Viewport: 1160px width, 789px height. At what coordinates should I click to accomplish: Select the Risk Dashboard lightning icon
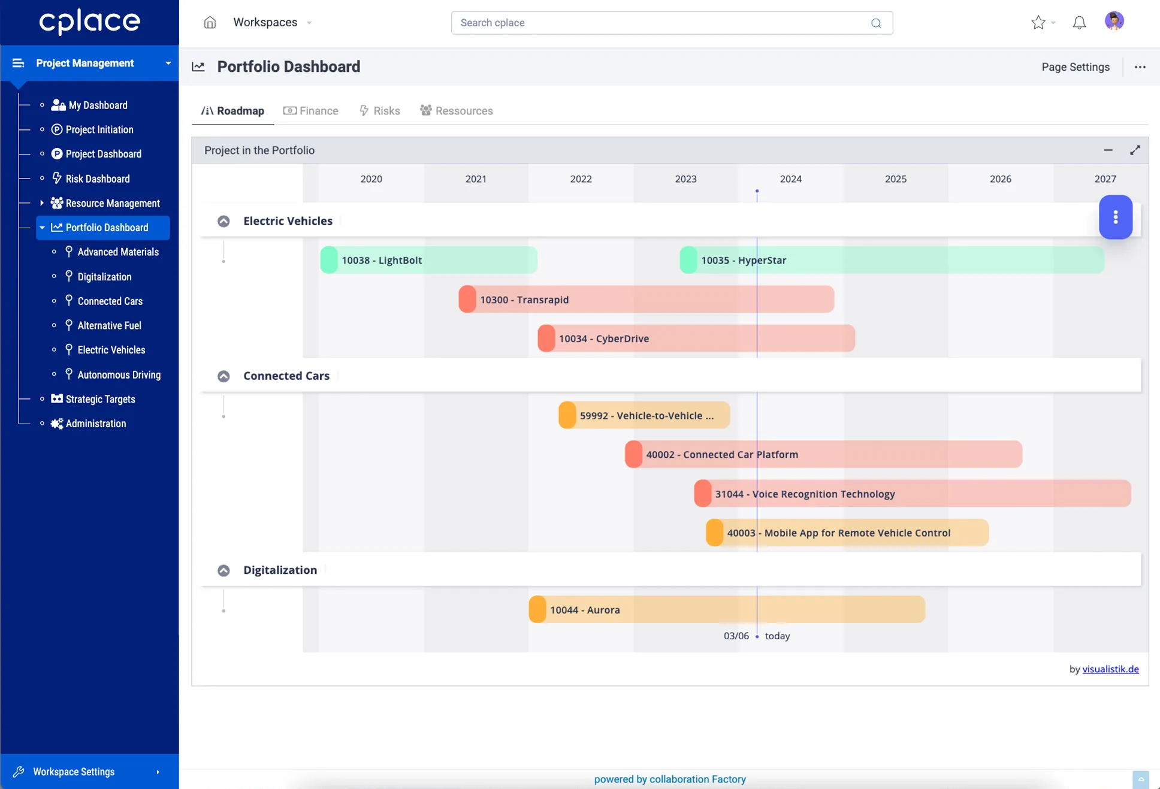coord(56,178)
